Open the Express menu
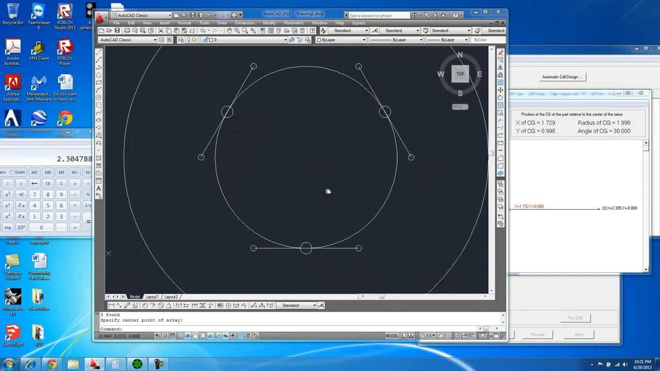 click(358, 23)
